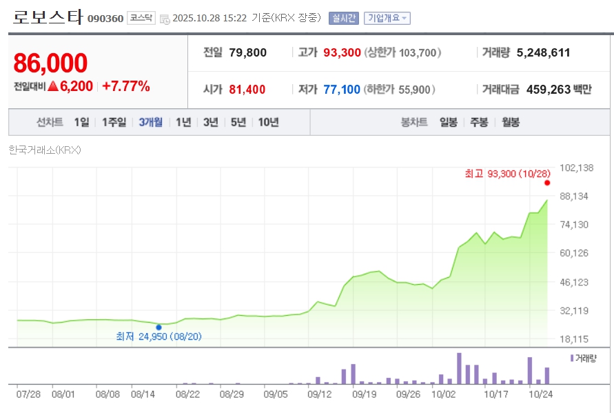Click the 코스닥 market badge
The height and width of the screenshot is (413, 614).
point(141,18)
